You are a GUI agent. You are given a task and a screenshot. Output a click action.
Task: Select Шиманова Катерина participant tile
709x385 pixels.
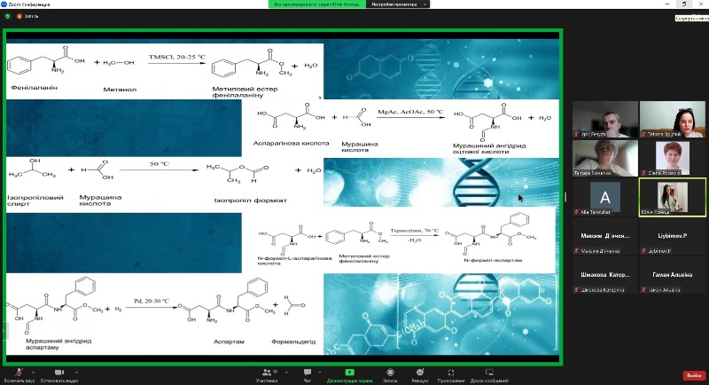coord(605,275)
